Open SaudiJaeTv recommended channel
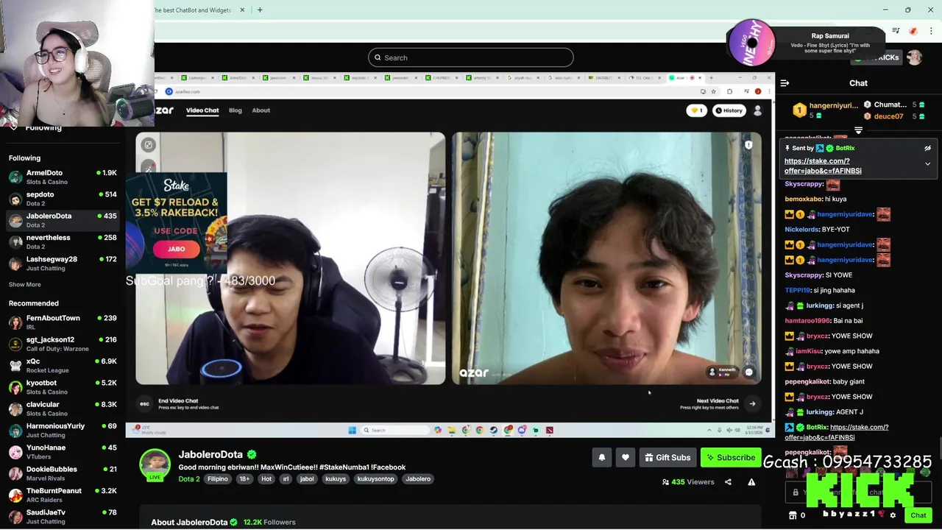The width and height of the screenshot is (942, 530). 63,516
